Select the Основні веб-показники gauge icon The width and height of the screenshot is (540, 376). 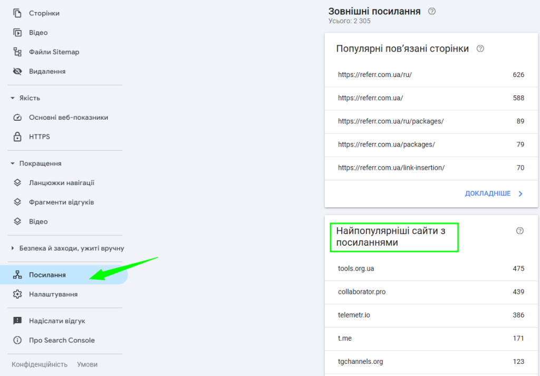pos(17,118)
